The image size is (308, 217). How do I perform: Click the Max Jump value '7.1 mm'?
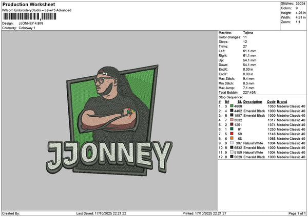pos(248,88)
